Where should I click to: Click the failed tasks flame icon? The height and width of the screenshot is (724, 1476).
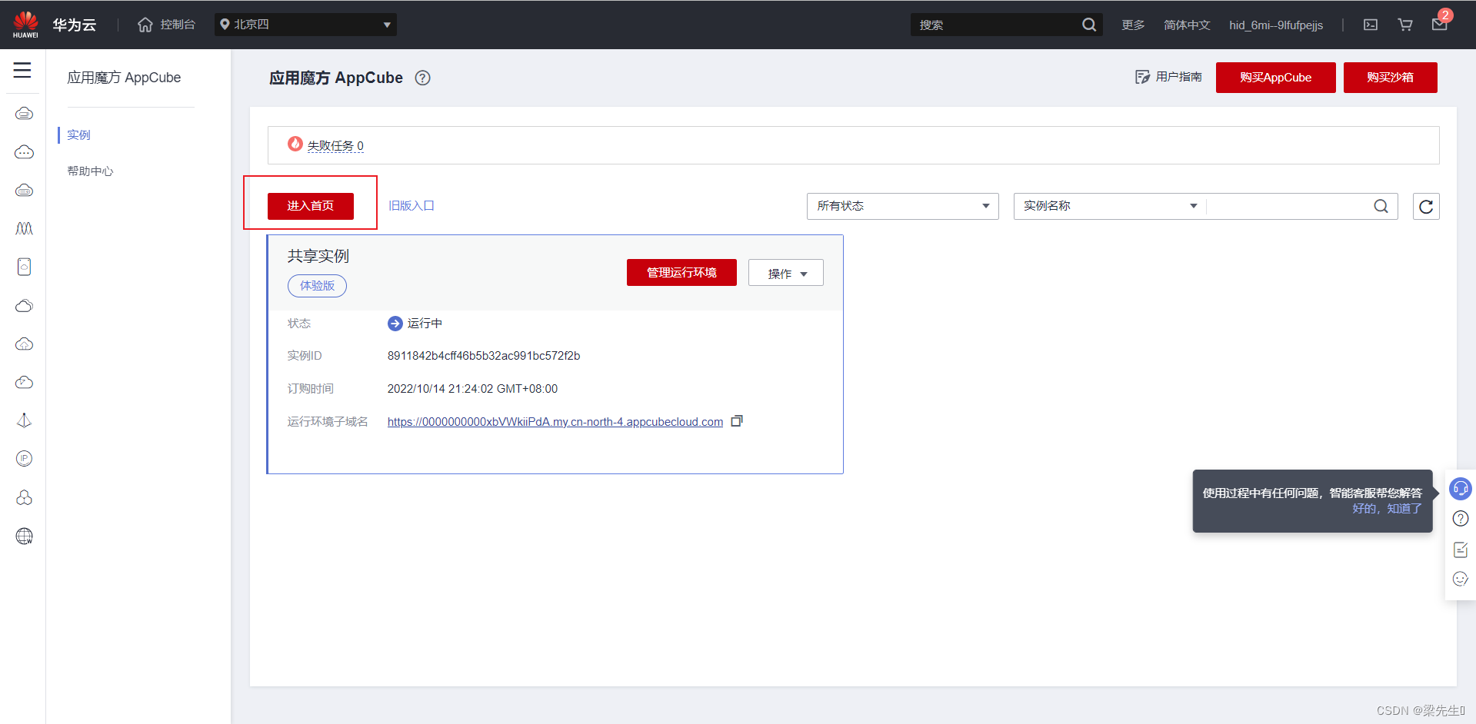coord(295,144)
